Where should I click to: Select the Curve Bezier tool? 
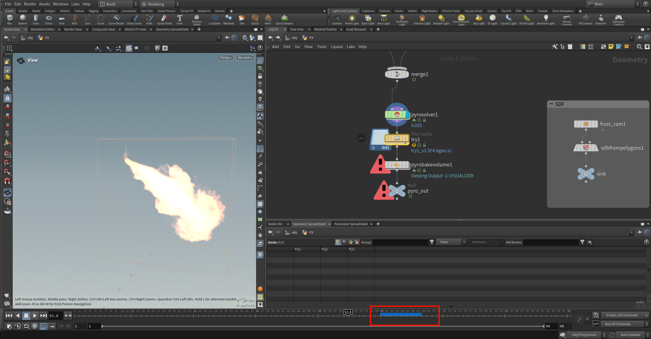116,20
